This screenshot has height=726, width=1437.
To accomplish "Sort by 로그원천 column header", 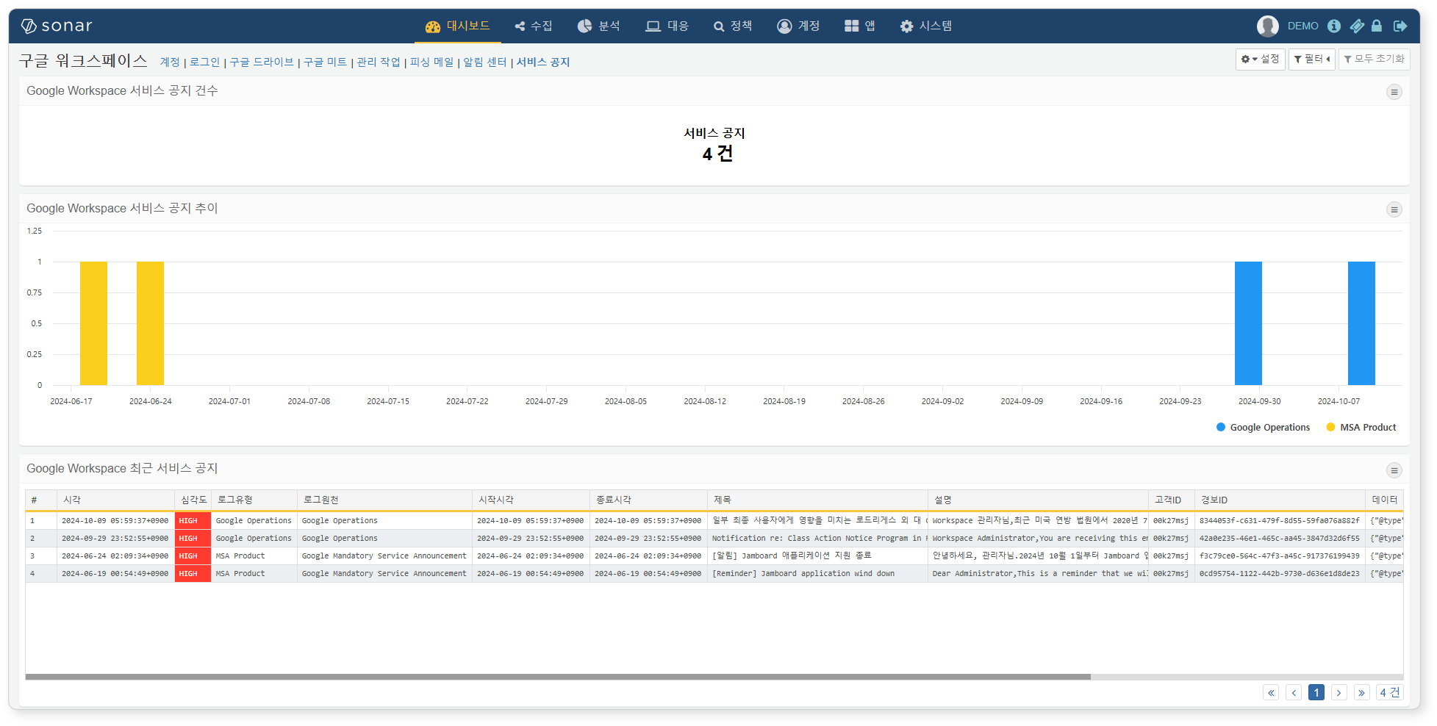I will pyautogui.click(x=384, y=500).
